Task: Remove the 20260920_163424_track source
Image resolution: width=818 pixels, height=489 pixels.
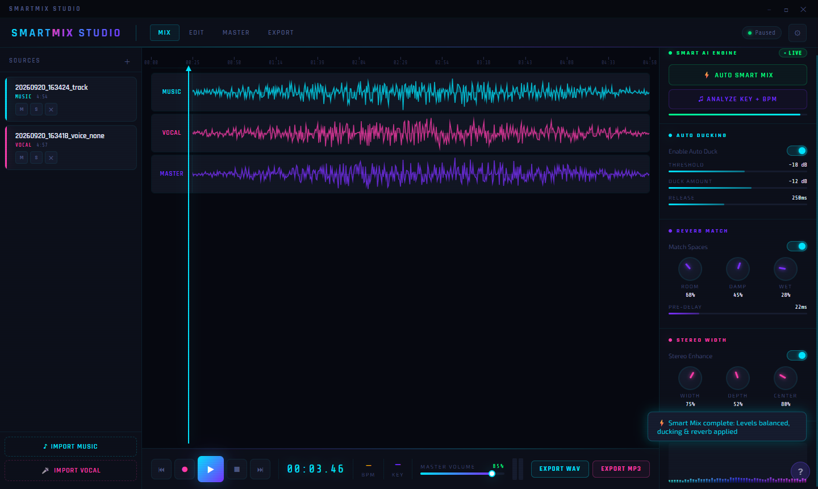Action: point(51,109)
